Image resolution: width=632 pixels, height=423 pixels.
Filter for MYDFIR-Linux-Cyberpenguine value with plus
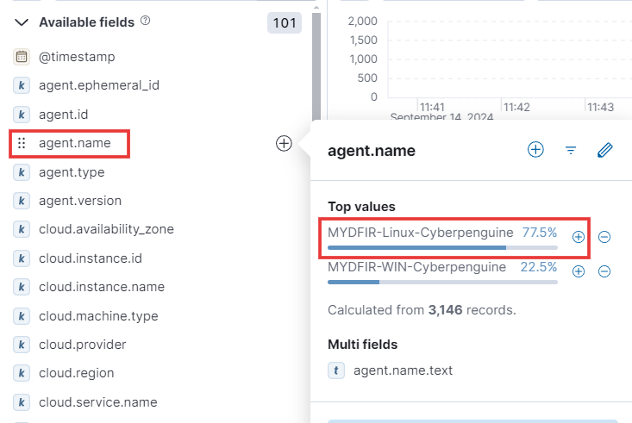point(579,237)
